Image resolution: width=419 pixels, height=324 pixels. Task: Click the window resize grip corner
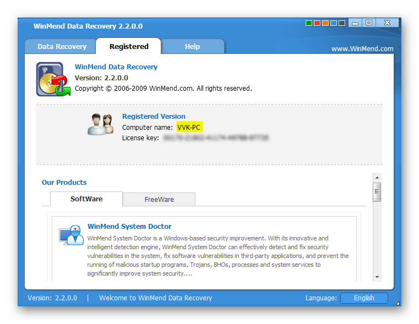(x=398, y=303)
